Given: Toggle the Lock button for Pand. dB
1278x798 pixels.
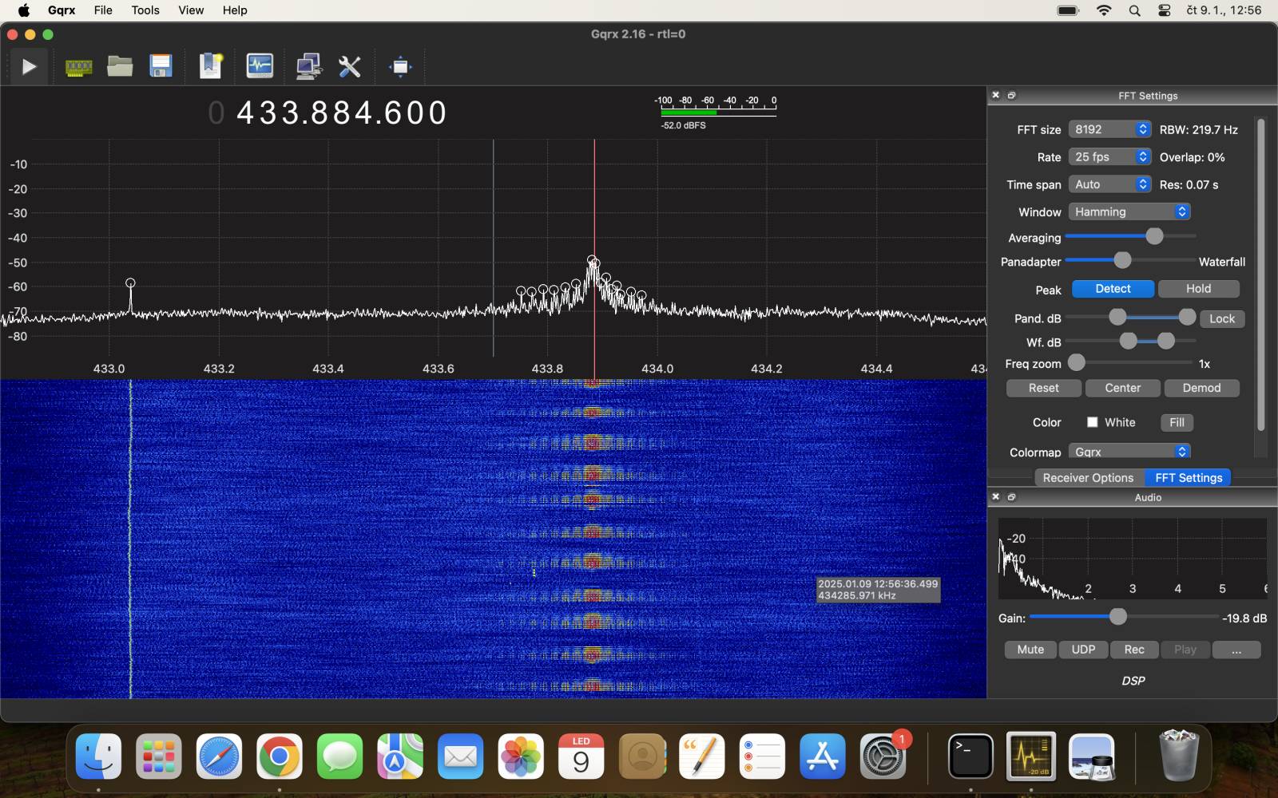Looking at the screenshot, I should 1222,318.
